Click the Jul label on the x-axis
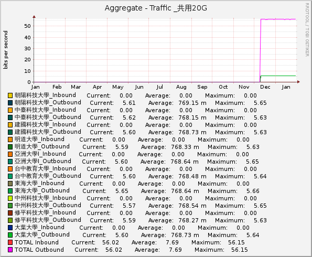Viewport: 312px width, 257px height. pos(160,87)
